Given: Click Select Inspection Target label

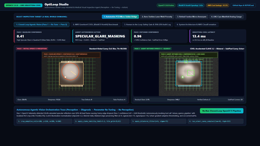Looking at the screenshot, I should pyautogui.click(x=42, y=17).
